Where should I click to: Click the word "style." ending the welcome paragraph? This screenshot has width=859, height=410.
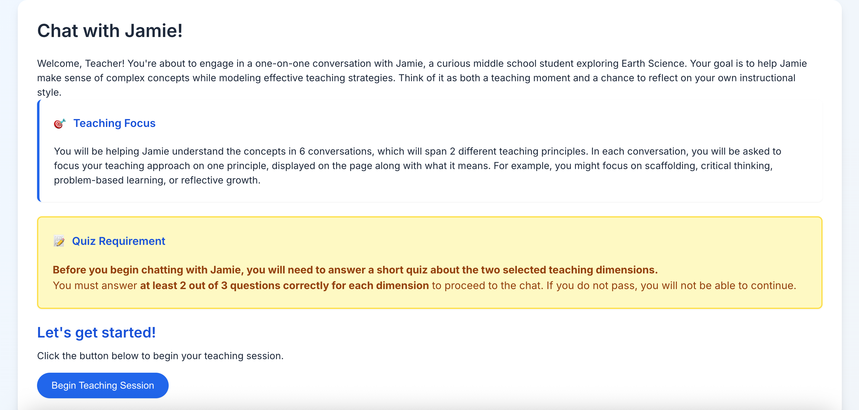(49, 92)
